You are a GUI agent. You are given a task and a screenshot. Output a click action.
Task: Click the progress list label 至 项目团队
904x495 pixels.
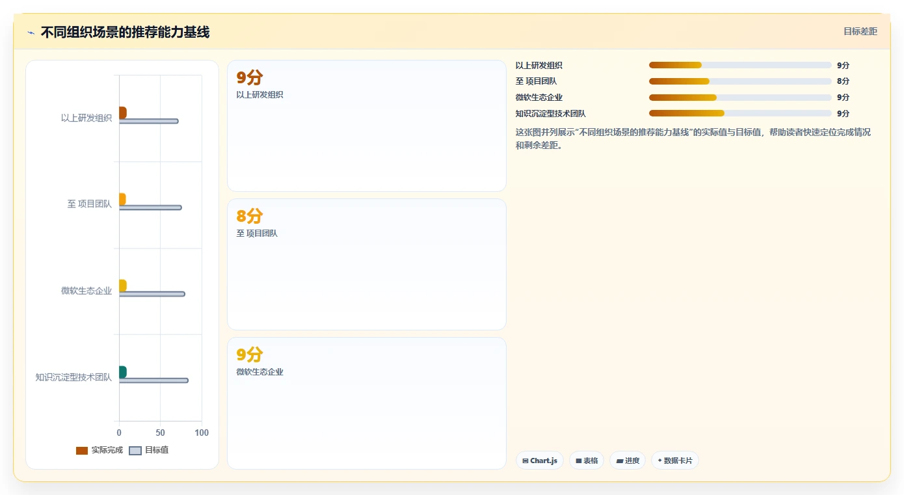(537, 81)
